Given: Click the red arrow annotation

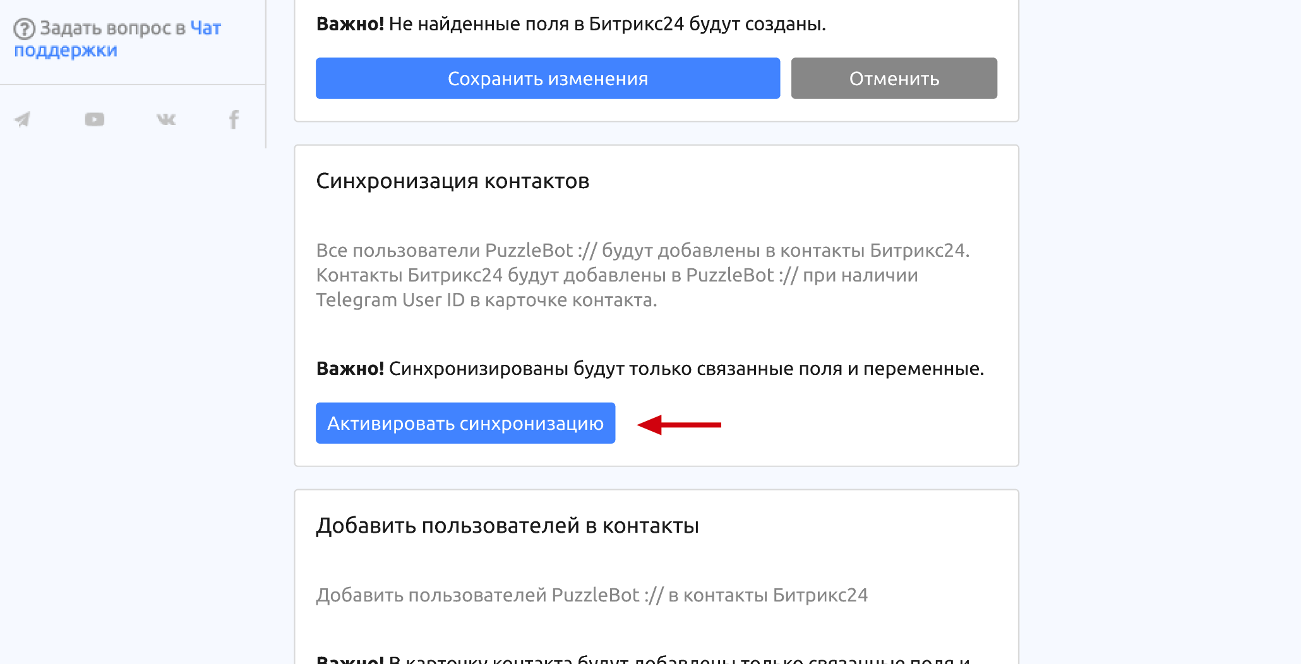Looking at the screenshot, I should [680, 425].
